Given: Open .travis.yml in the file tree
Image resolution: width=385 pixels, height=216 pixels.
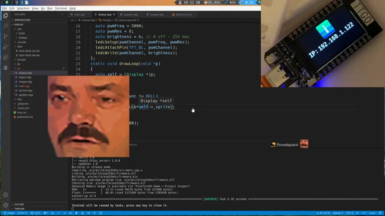Looking at the screenshot, I should coord(24,108).
